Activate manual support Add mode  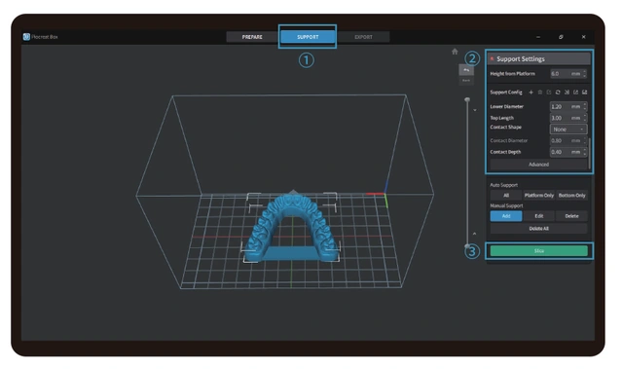point(506,216)
